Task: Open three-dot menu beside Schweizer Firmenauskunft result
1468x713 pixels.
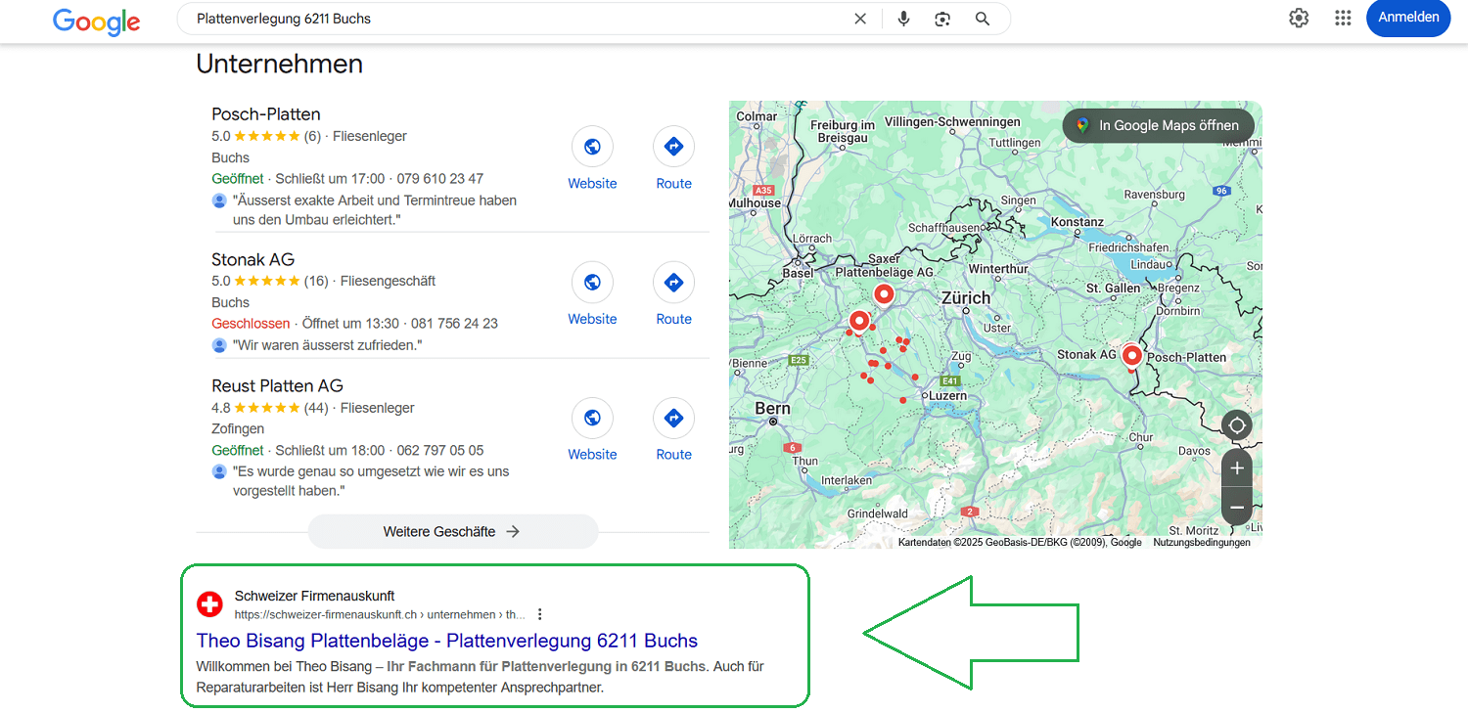Action: (539, 614)
